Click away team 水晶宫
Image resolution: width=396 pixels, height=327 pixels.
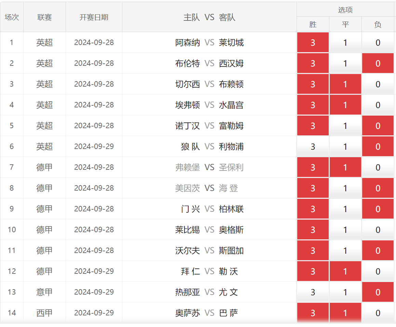point(231,105)
